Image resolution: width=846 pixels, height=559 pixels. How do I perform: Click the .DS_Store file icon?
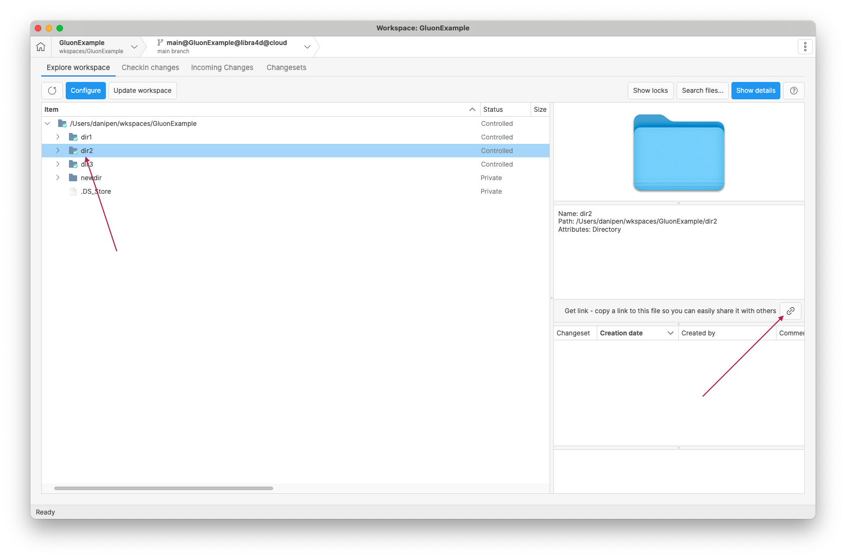73,191
